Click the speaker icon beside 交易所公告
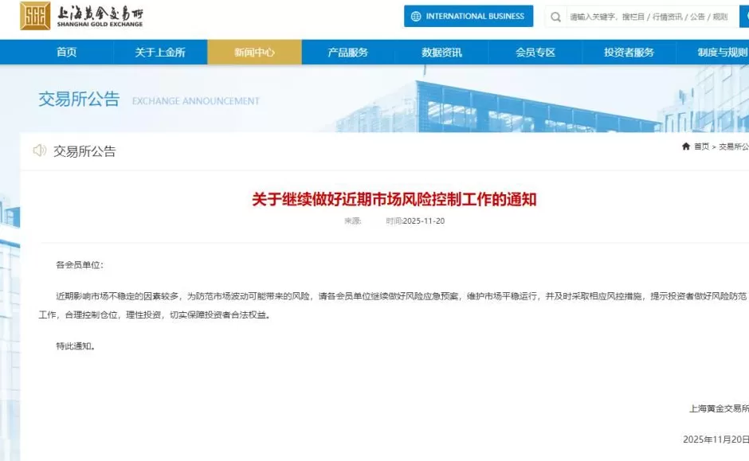Image resolution: width=749 pixels, height=461 pixels. coord(38,150)
